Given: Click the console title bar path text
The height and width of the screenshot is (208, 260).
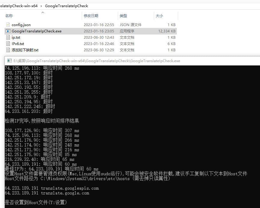Looking at the screenshot, I should (97, 61).
